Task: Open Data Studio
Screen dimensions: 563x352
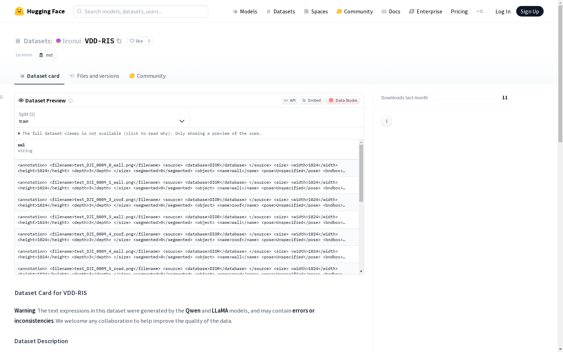Action: click(x=343, y=100)
